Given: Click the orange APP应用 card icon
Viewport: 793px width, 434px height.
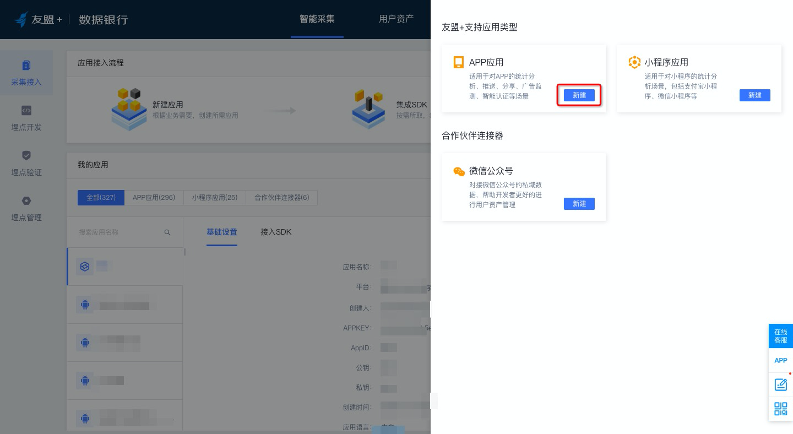Looking at the screenshot, I should 459,62.
